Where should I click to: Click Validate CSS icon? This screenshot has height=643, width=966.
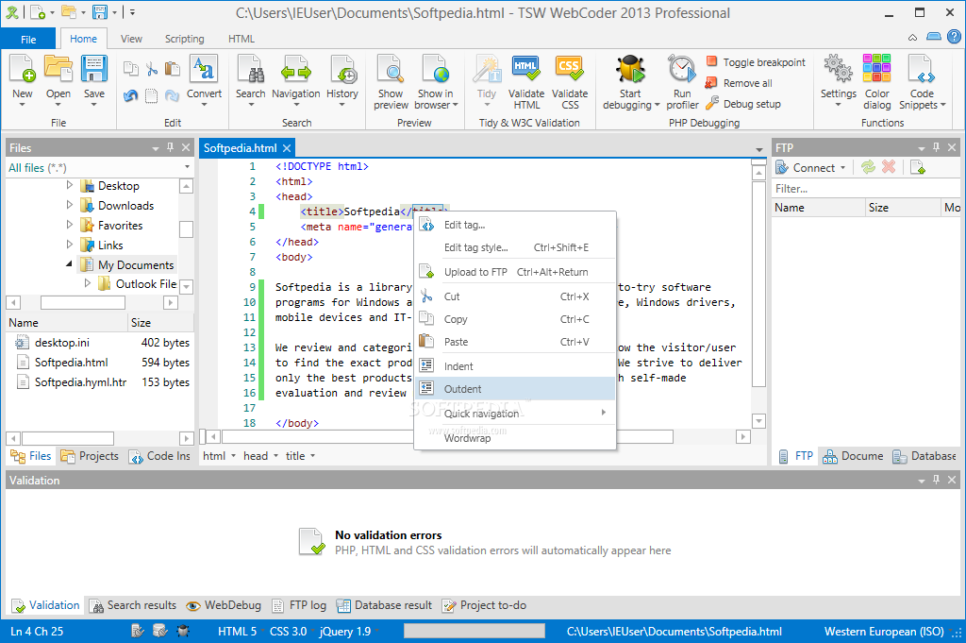point(570,69)
